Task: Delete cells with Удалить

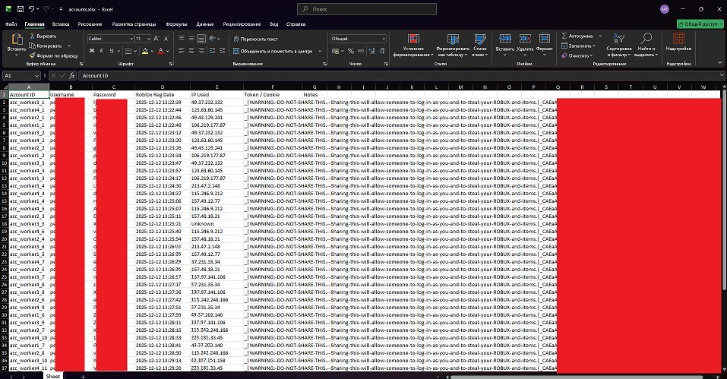Action: (x=525, y=46)
